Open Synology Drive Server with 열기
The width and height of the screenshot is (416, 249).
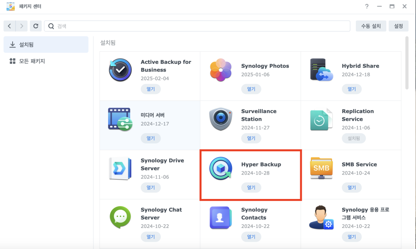[151, 187]
